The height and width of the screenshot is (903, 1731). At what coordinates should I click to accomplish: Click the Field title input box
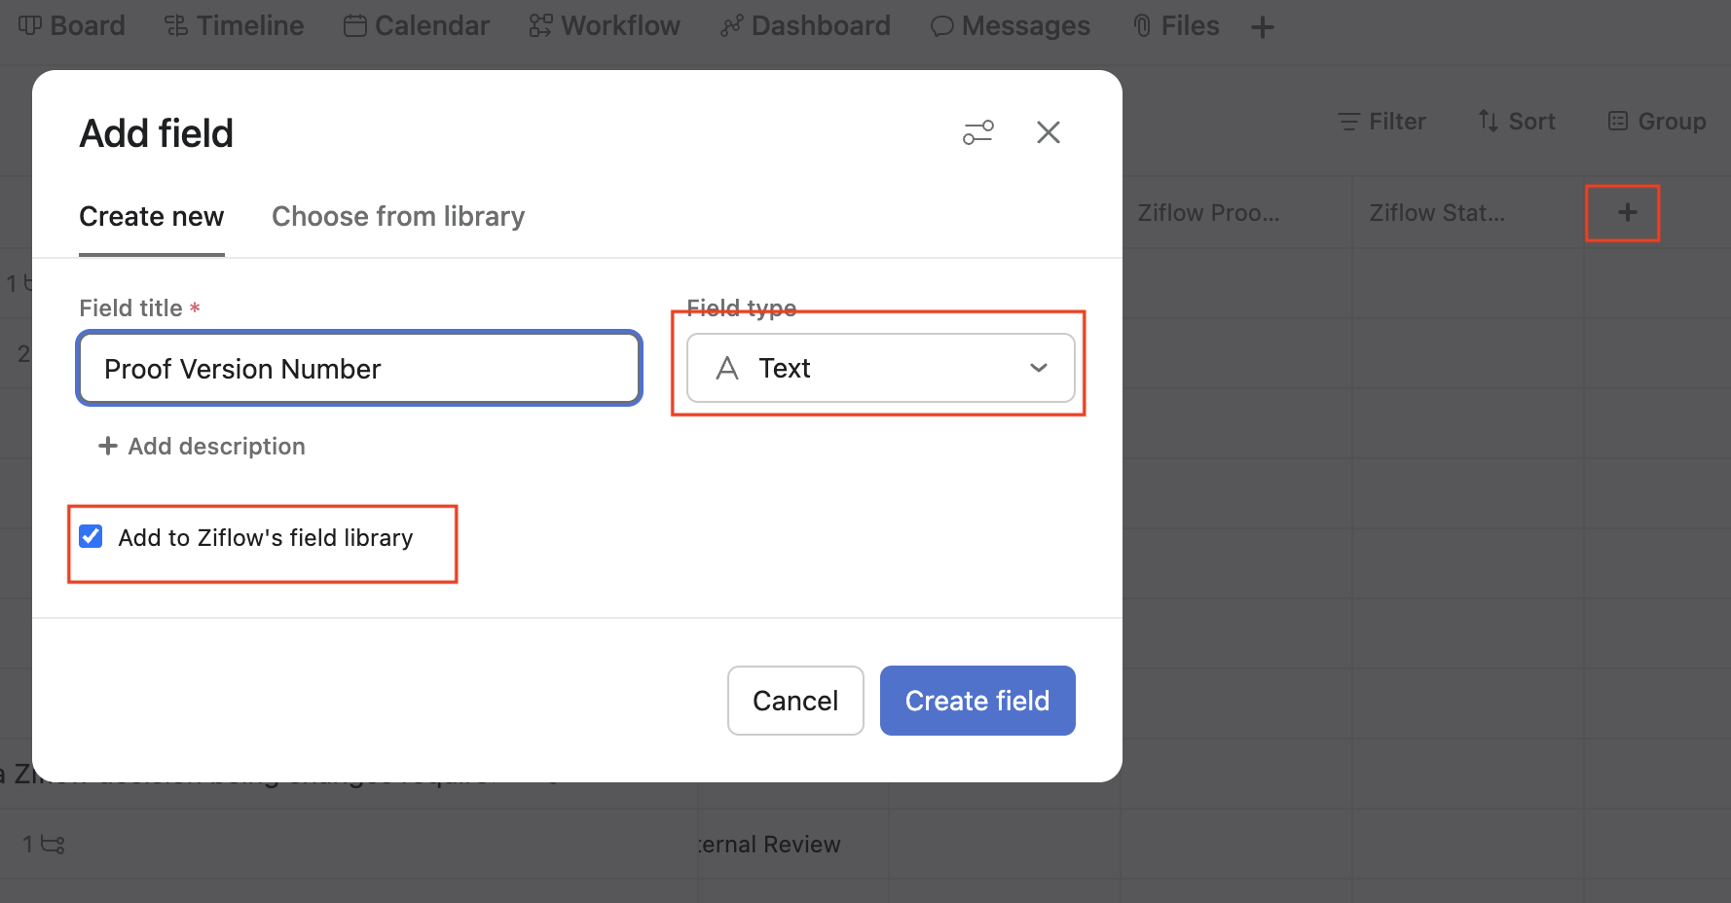coord(359,369)
